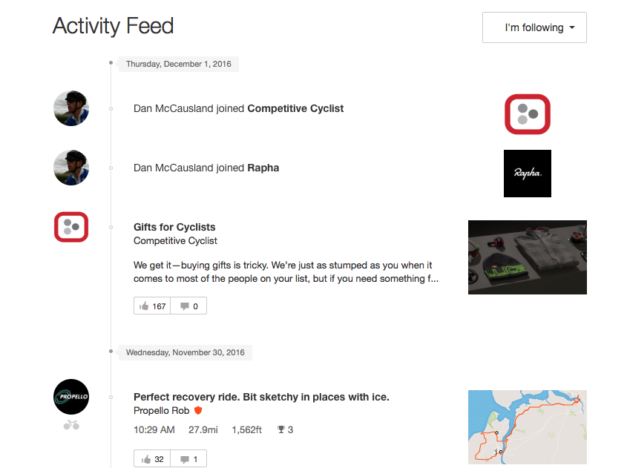Viewport: 627px width, 468px height.
Task: Click Competitive Cyclist avatar beside Gifts post
Action: tap(71, 227)
